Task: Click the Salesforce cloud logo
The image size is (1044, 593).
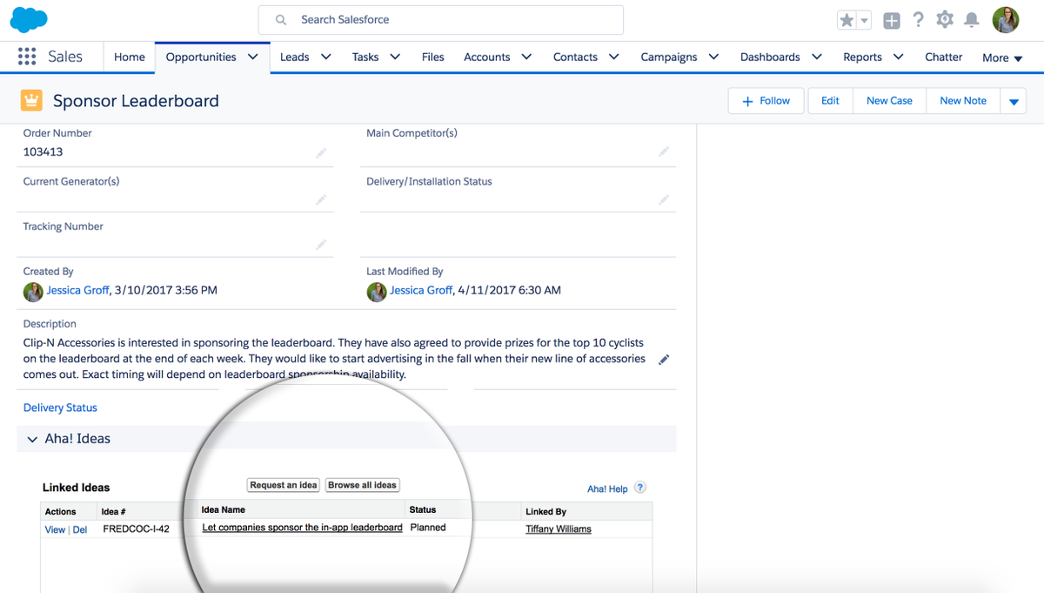Action: pyautogui.click(x=29, y=19)
